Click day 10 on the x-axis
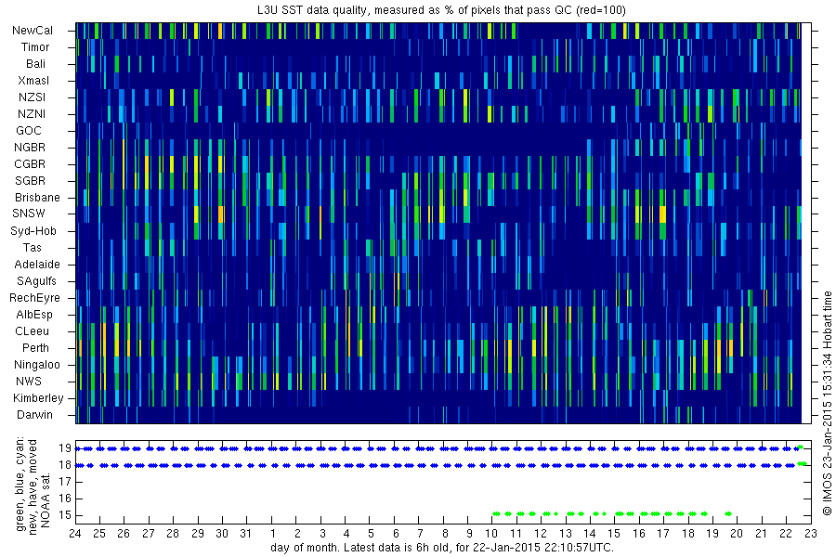The image size is (836, 557). [491, 534]
